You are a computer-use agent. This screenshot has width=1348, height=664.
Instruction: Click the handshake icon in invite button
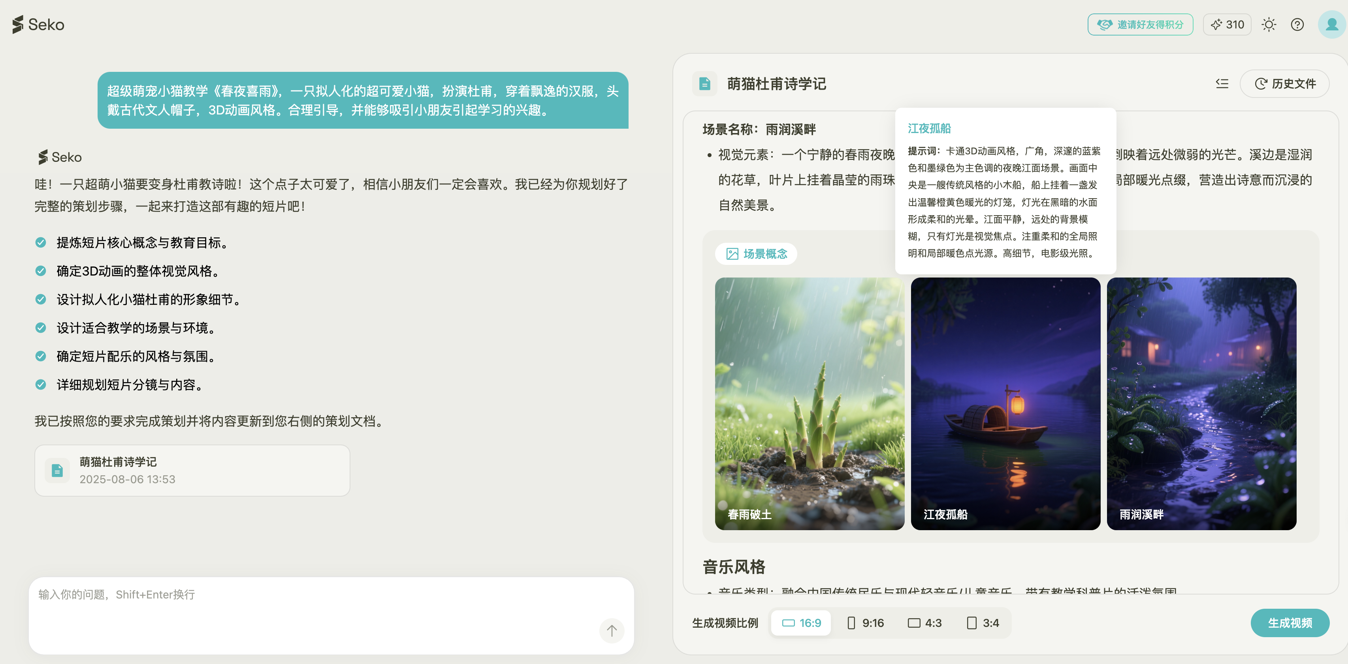point(1105,24)
